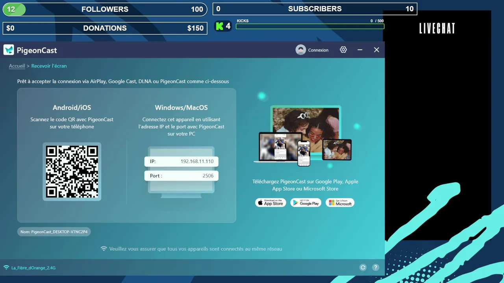Click the QR code image

pyautogui.click(x=72, y=171)
